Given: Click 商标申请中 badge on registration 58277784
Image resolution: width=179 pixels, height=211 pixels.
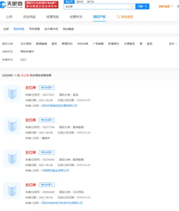Looking at the screenshot, I should tap(47, 120).
